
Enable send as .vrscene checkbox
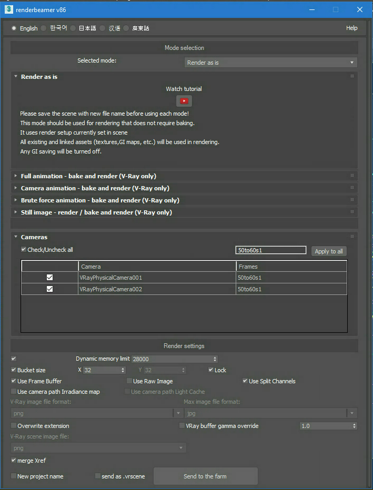coord(120,476)
